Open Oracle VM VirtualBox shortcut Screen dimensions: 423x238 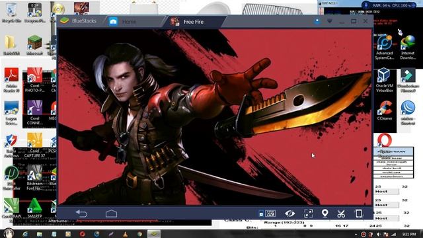click(x=385, y=80)
